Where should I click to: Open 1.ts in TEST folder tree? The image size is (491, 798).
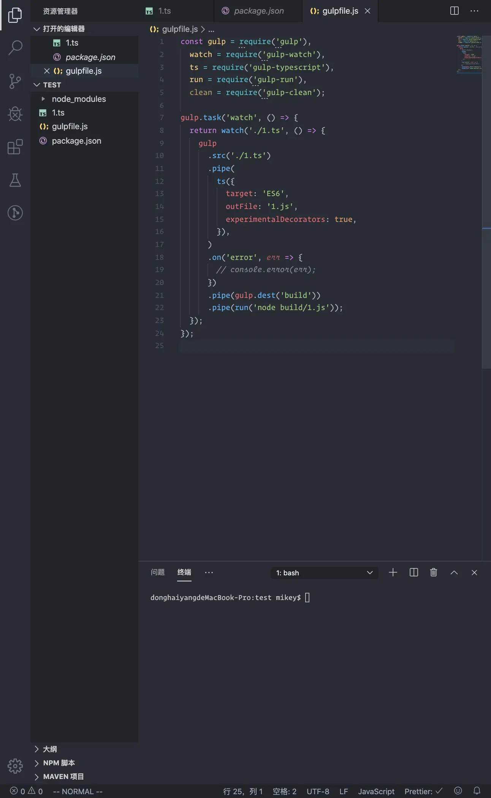(x=84, y=113)
